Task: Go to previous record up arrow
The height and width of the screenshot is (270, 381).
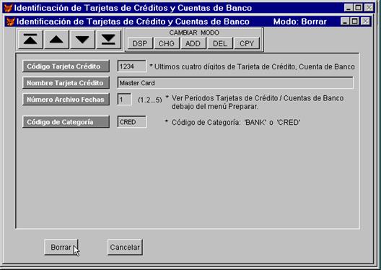Action: pos(56,40)
